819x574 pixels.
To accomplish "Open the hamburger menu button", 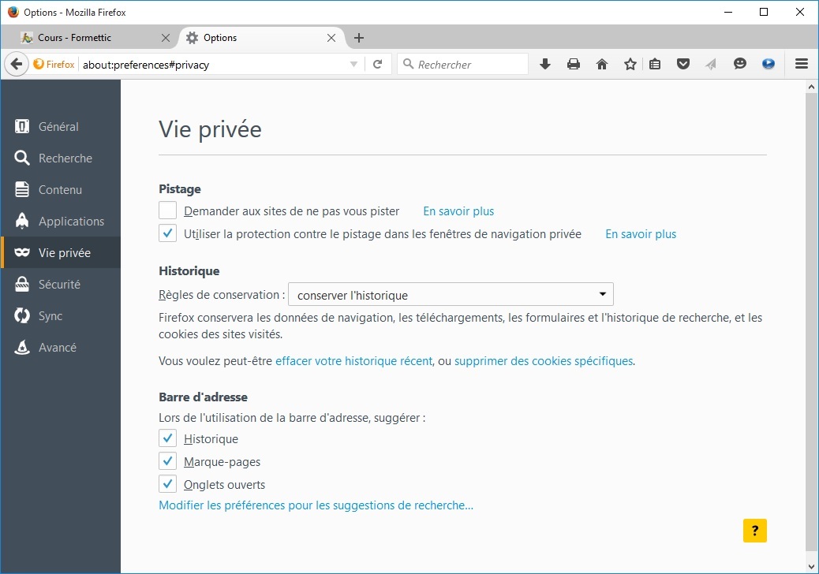I will (801, 64).
